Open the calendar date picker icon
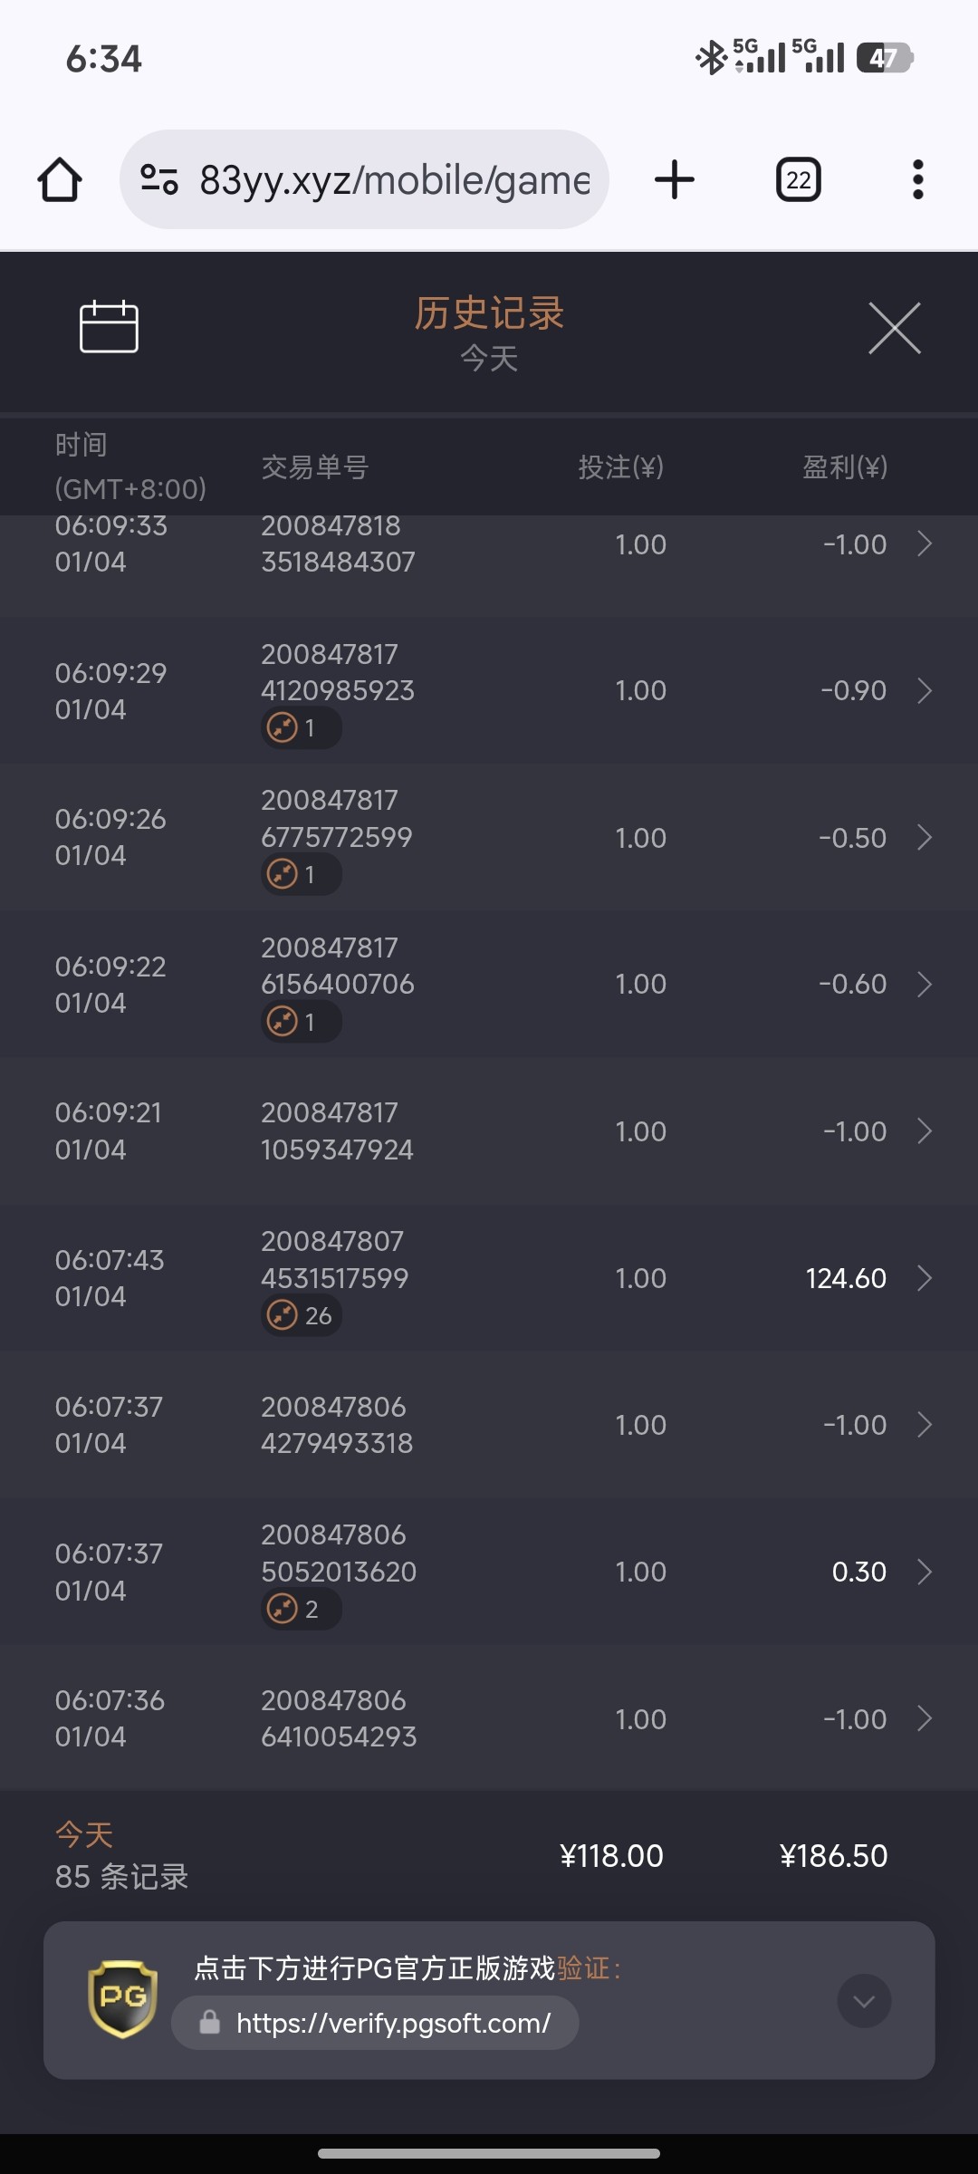The width and height of the screenshot is (978, 2174). [x=109, y=326]
